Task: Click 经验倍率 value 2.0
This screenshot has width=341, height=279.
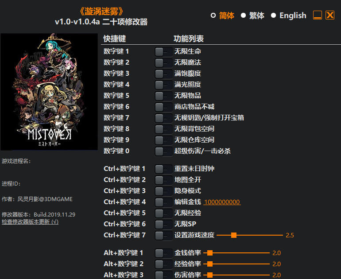Action: click(276, 264)
